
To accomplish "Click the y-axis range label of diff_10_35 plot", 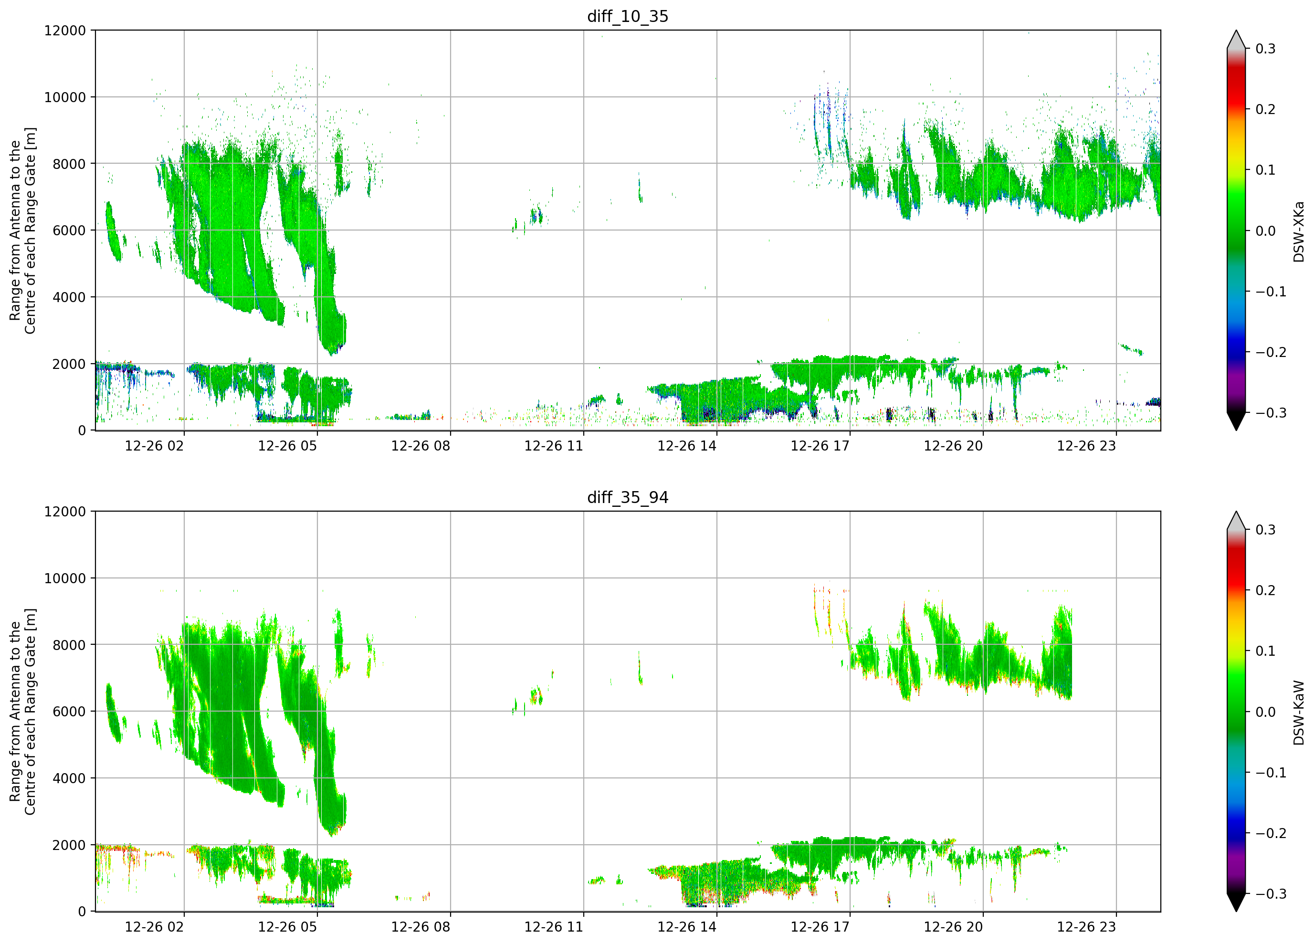I will [x=22, y=230].
